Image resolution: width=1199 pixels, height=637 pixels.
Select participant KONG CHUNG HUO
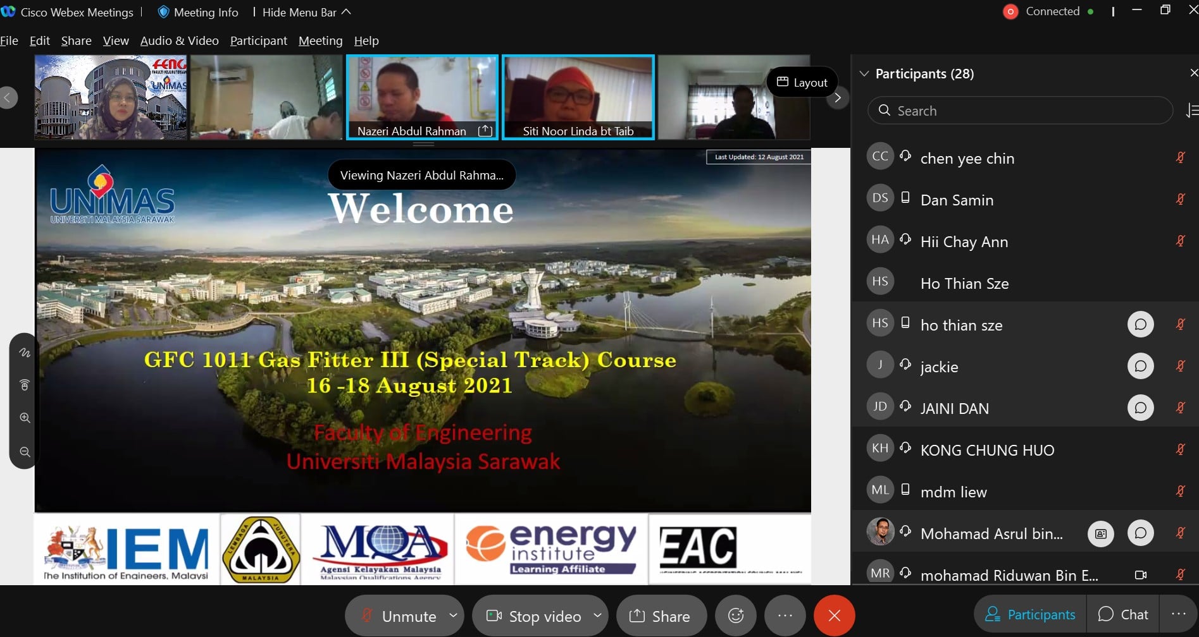1025,449
